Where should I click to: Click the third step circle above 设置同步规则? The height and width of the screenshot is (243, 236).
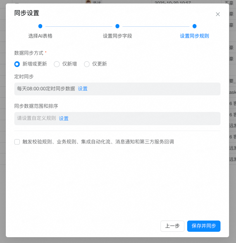195,26
